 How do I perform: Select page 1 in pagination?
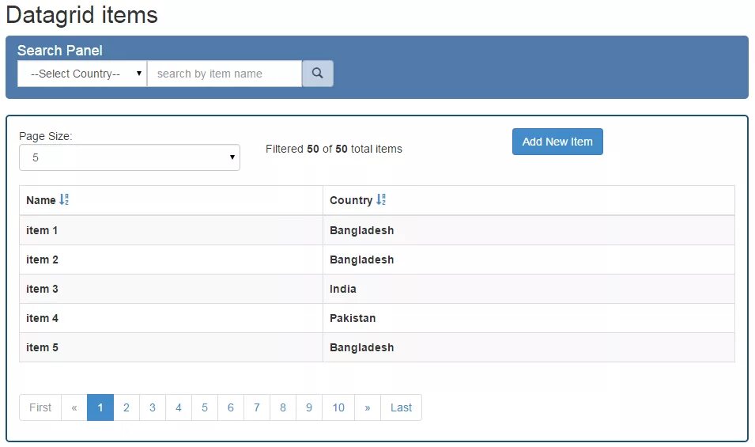coord(100,407)
